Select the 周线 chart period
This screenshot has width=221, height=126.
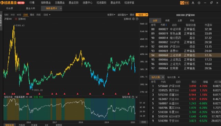(x=32, y=15)
